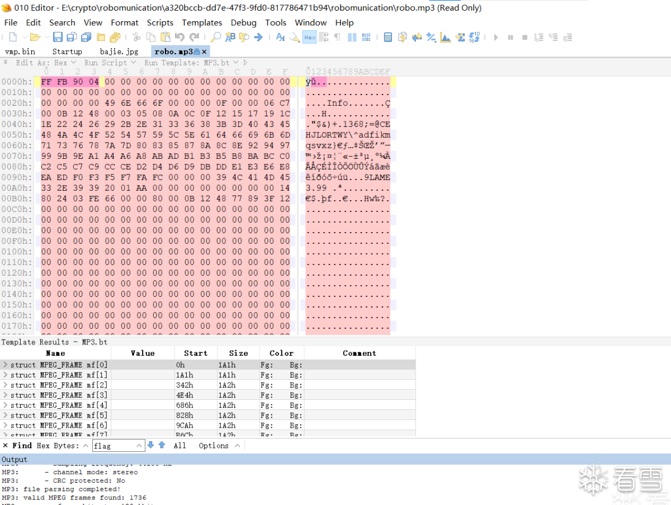
Task: Click the Find in Files icon
Action: coord(244,37)
